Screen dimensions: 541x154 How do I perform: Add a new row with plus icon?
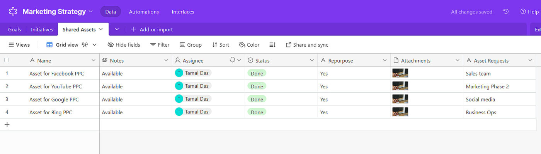7,125
